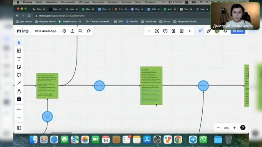Screen dimensions: 262x147
Task: Open the voting/timer icon
Action: pos(174,31)
